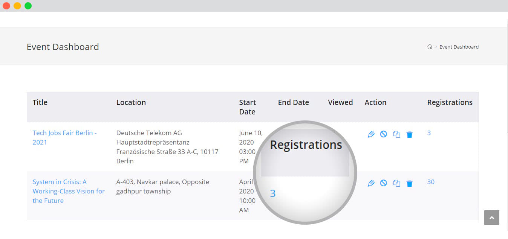Click the Title column header

(x=40, y=102)
